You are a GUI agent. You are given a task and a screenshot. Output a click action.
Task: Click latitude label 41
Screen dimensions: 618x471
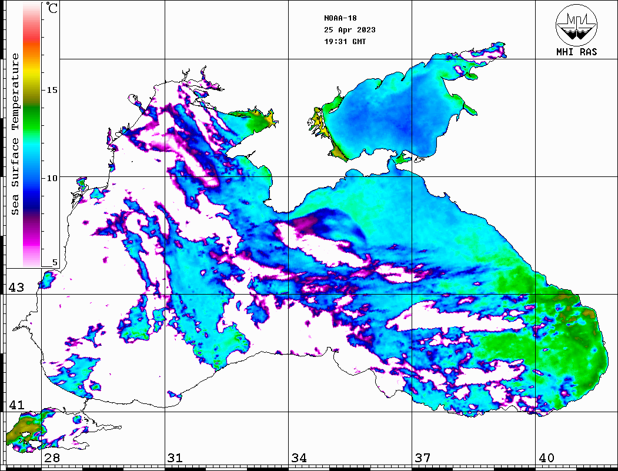[x=16, y=405]
